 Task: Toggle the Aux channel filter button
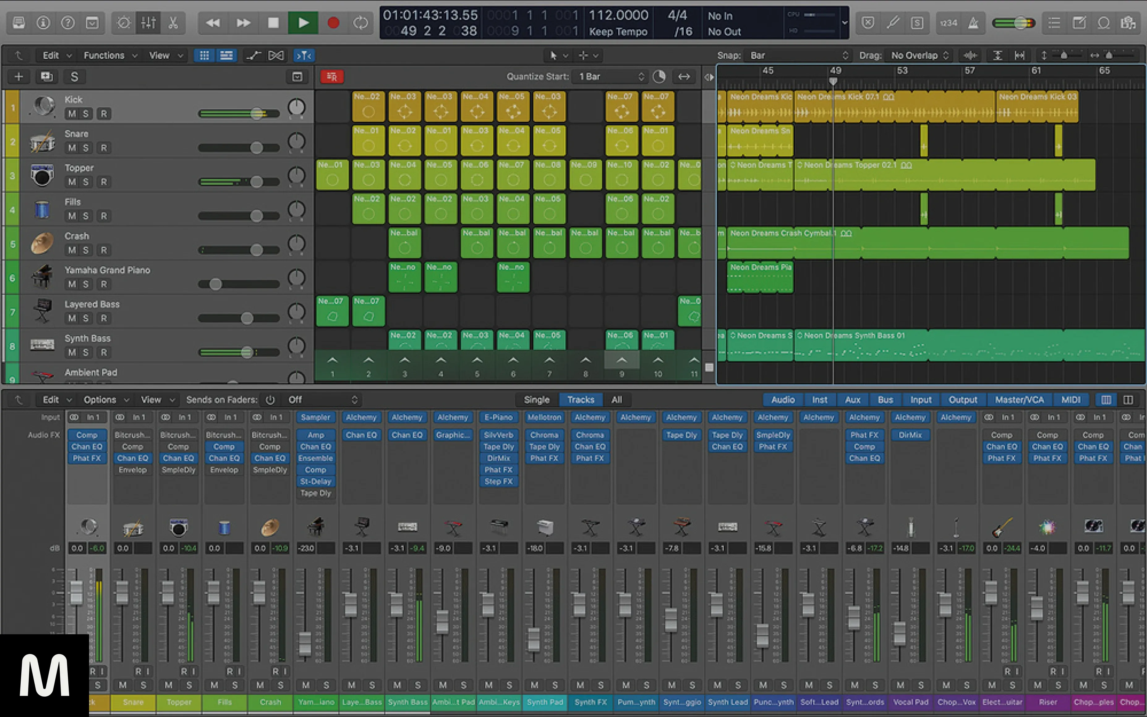[852, 400]
